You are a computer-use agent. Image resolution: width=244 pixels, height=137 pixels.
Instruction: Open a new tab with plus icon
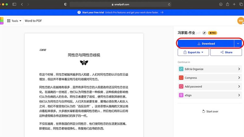234,4
